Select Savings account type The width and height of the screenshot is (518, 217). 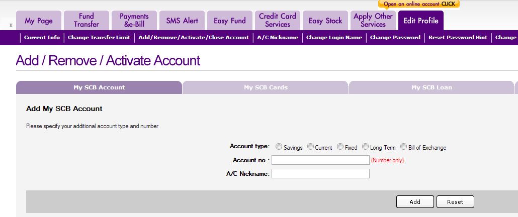pos(279,147)
